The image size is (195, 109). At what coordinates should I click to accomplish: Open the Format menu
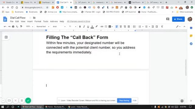click(38, 21)
